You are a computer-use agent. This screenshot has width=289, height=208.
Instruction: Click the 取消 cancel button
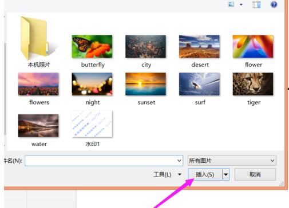(255, 174)
